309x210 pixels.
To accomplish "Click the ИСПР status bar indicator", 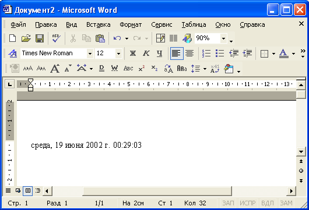I will (248, 203).
